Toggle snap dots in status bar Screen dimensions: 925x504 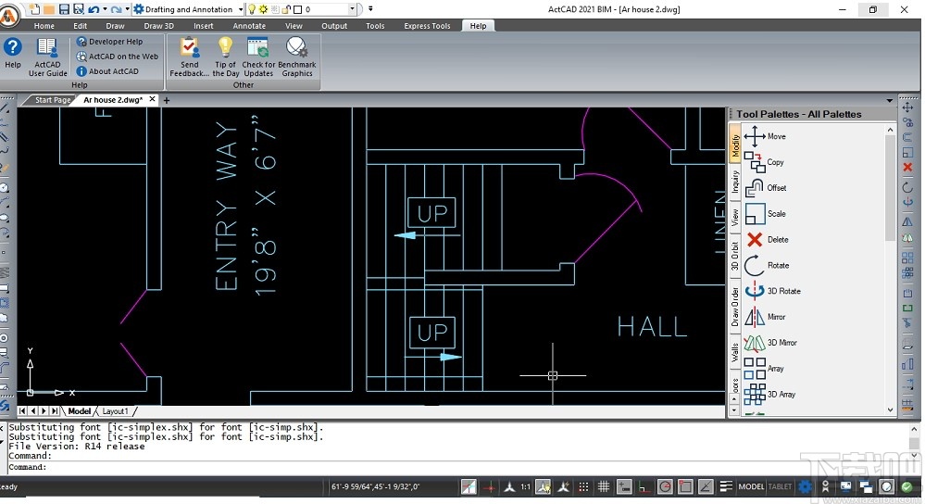click(x=583, y=487)
